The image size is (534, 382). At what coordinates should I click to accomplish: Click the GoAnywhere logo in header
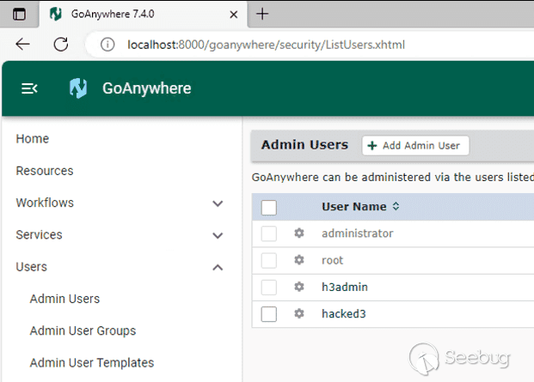tap(78, 88)
